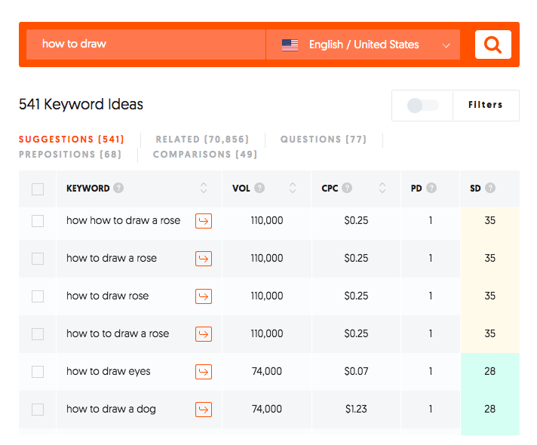Viewport: 537px width, 445px height.
Task: Click arrow icon next to 'how to draw rose'
Action: pyautogui.click(x=204, y=296)
